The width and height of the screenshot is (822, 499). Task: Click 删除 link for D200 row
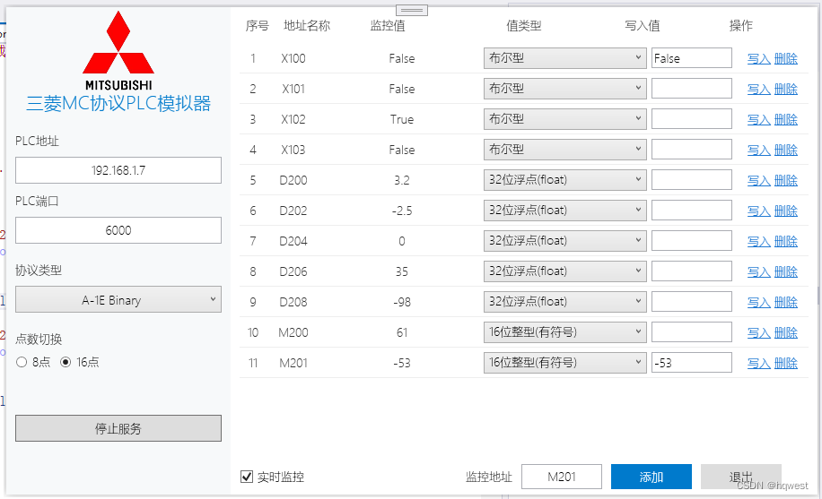786,180
